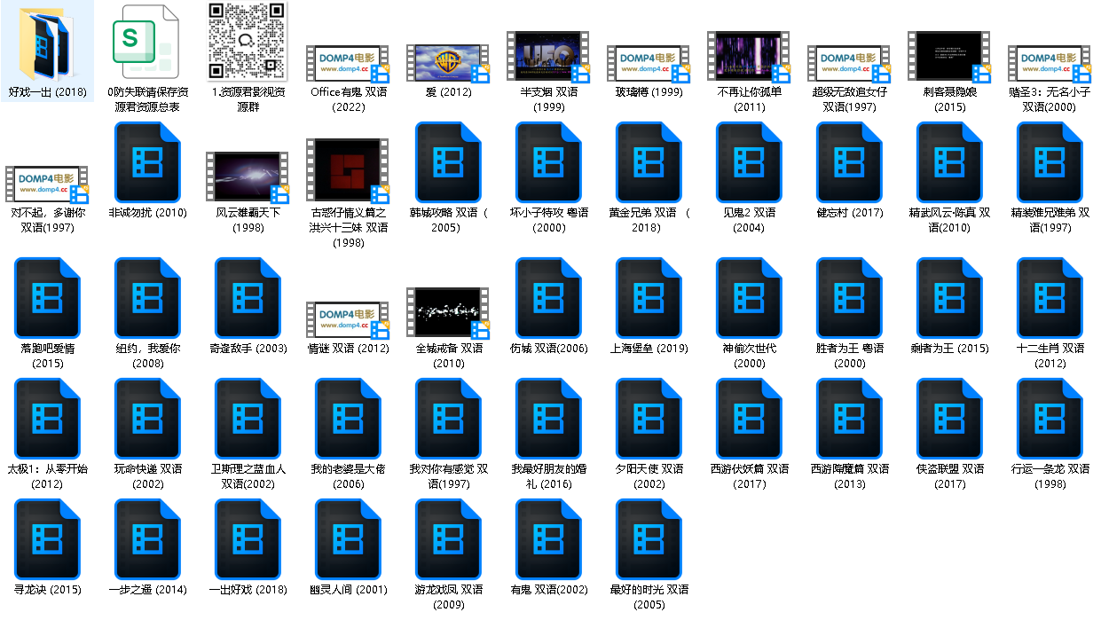Select 风云雄霸天下 (1998) video thumbnail

pos(248,177)
